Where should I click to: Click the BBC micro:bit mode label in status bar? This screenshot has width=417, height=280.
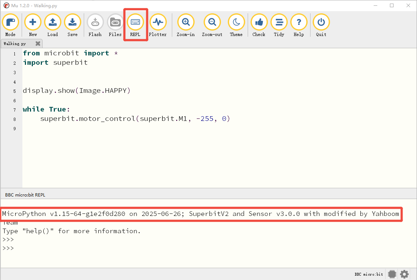(x=369, y=274)
